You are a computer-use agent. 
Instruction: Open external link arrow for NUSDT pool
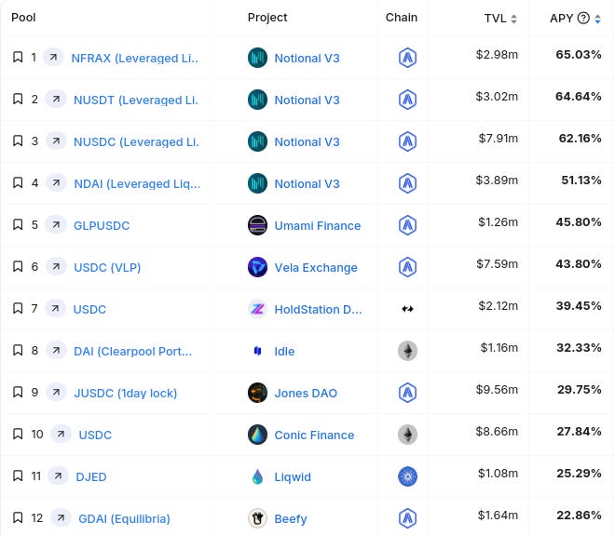(x=56, y=100)
